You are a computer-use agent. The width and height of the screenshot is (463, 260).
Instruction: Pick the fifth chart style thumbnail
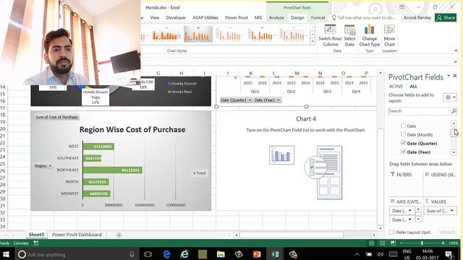294,34
